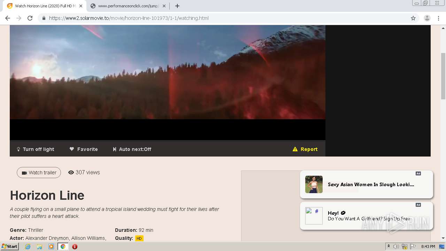The width and height of the screenshot is (446, 251).
Task: Click scrollbar down arrow
Action: pyautogui.click(x=443, y=238)
